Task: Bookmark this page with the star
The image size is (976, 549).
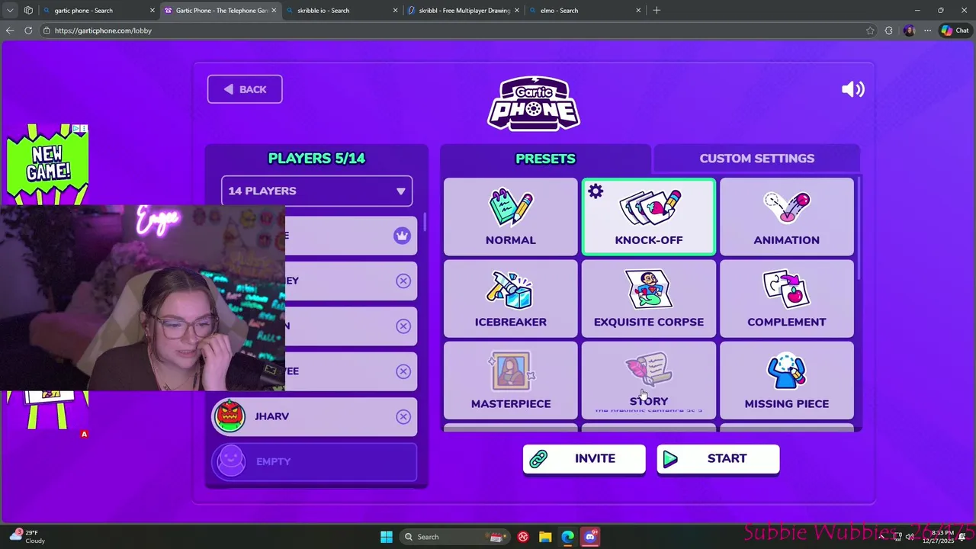Action: click(x=870, y=30)
